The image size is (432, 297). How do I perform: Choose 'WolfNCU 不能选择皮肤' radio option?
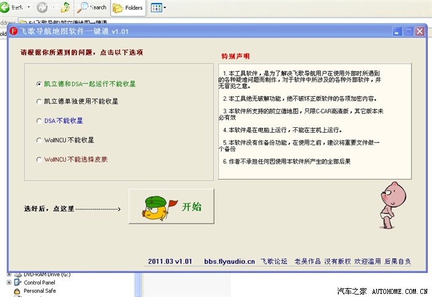coord(39,159)
